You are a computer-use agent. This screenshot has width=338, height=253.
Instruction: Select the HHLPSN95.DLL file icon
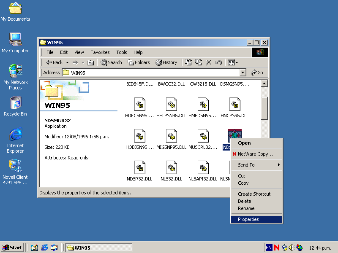172,104
